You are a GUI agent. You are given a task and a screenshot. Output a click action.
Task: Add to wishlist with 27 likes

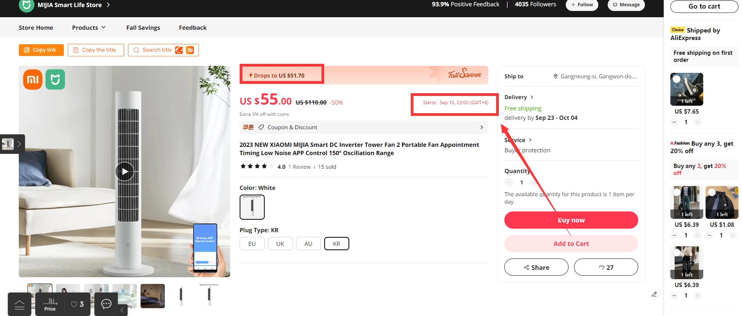pos(606,267)
